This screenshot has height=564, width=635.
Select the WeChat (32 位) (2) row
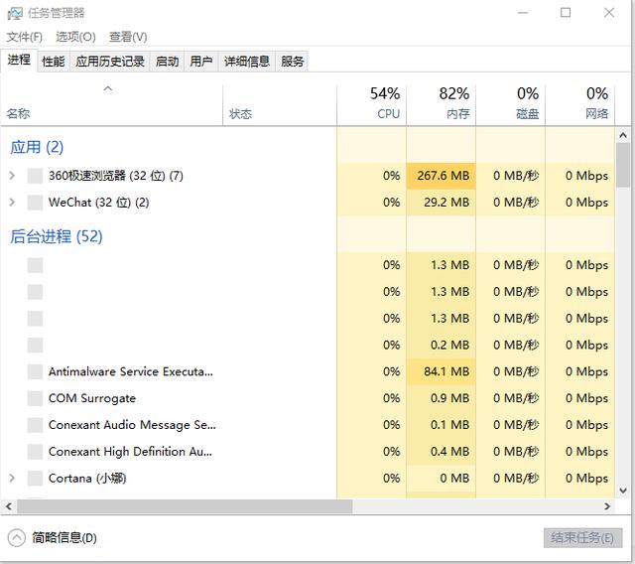308,203
